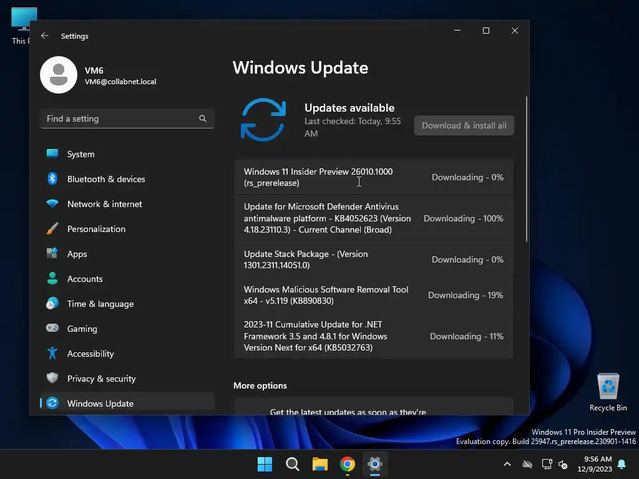Click the VM6 user avatar picture
This screenshot has height=479, width=639.
(59, 75)
